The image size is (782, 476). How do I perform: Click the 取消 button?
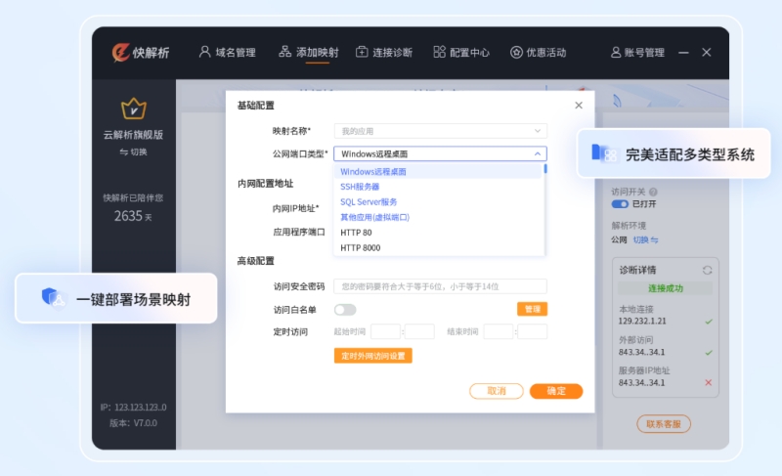(497, 391)
